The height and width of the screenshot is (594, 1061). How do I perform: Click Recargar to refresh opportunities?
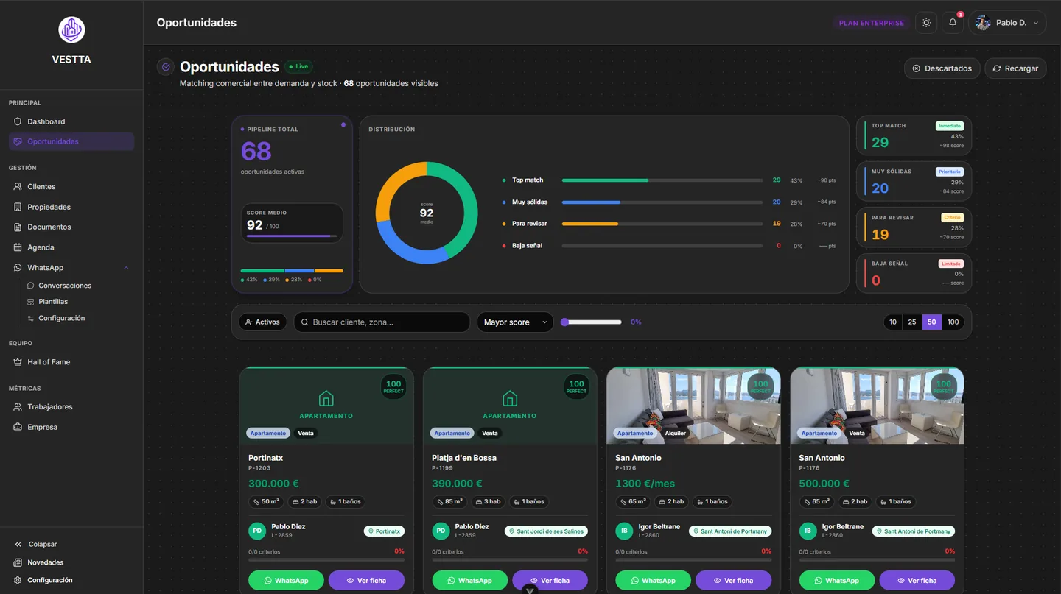pyautogui.click(x=1015, y=68)
